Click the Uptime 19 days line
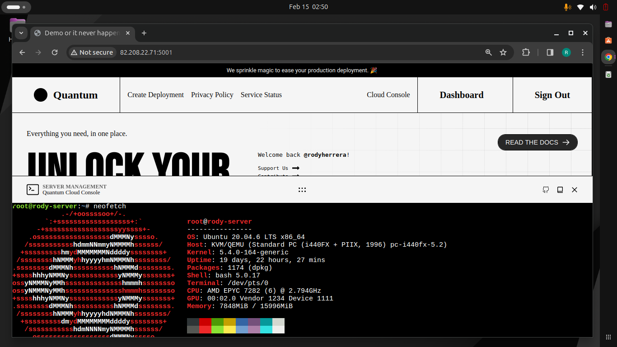This screenshot has width=617, height=347. 256,260
